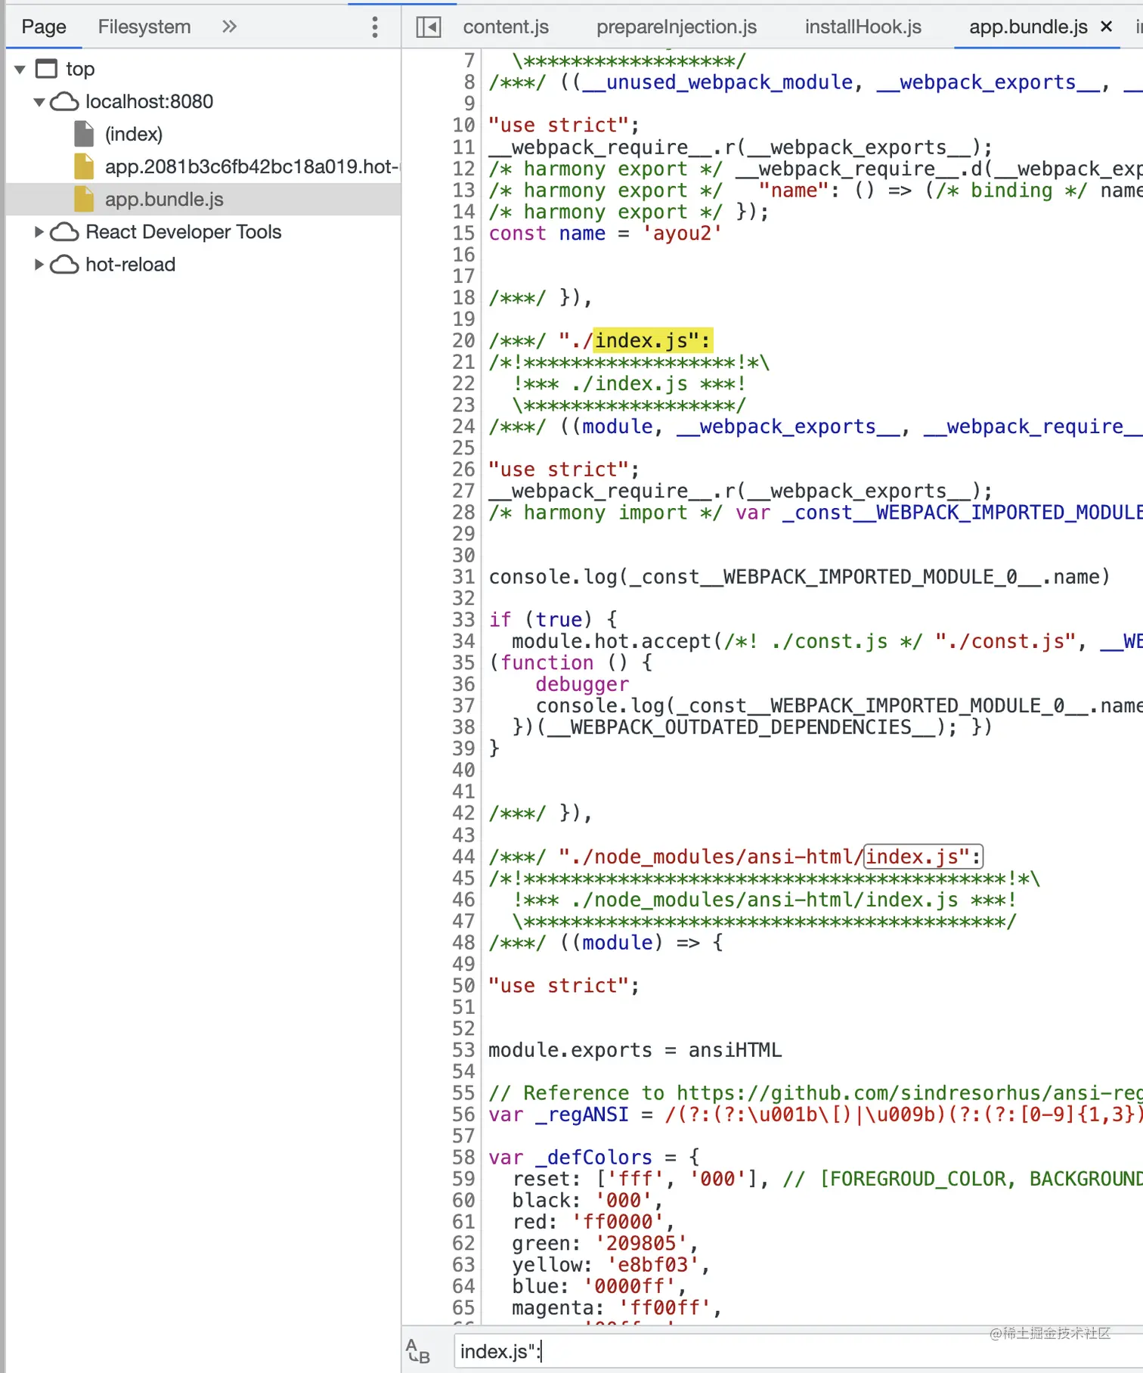Collapse the localhost:8080 tree node
The height and width of the screenshot is (1373, 1143).
point(39,102)
